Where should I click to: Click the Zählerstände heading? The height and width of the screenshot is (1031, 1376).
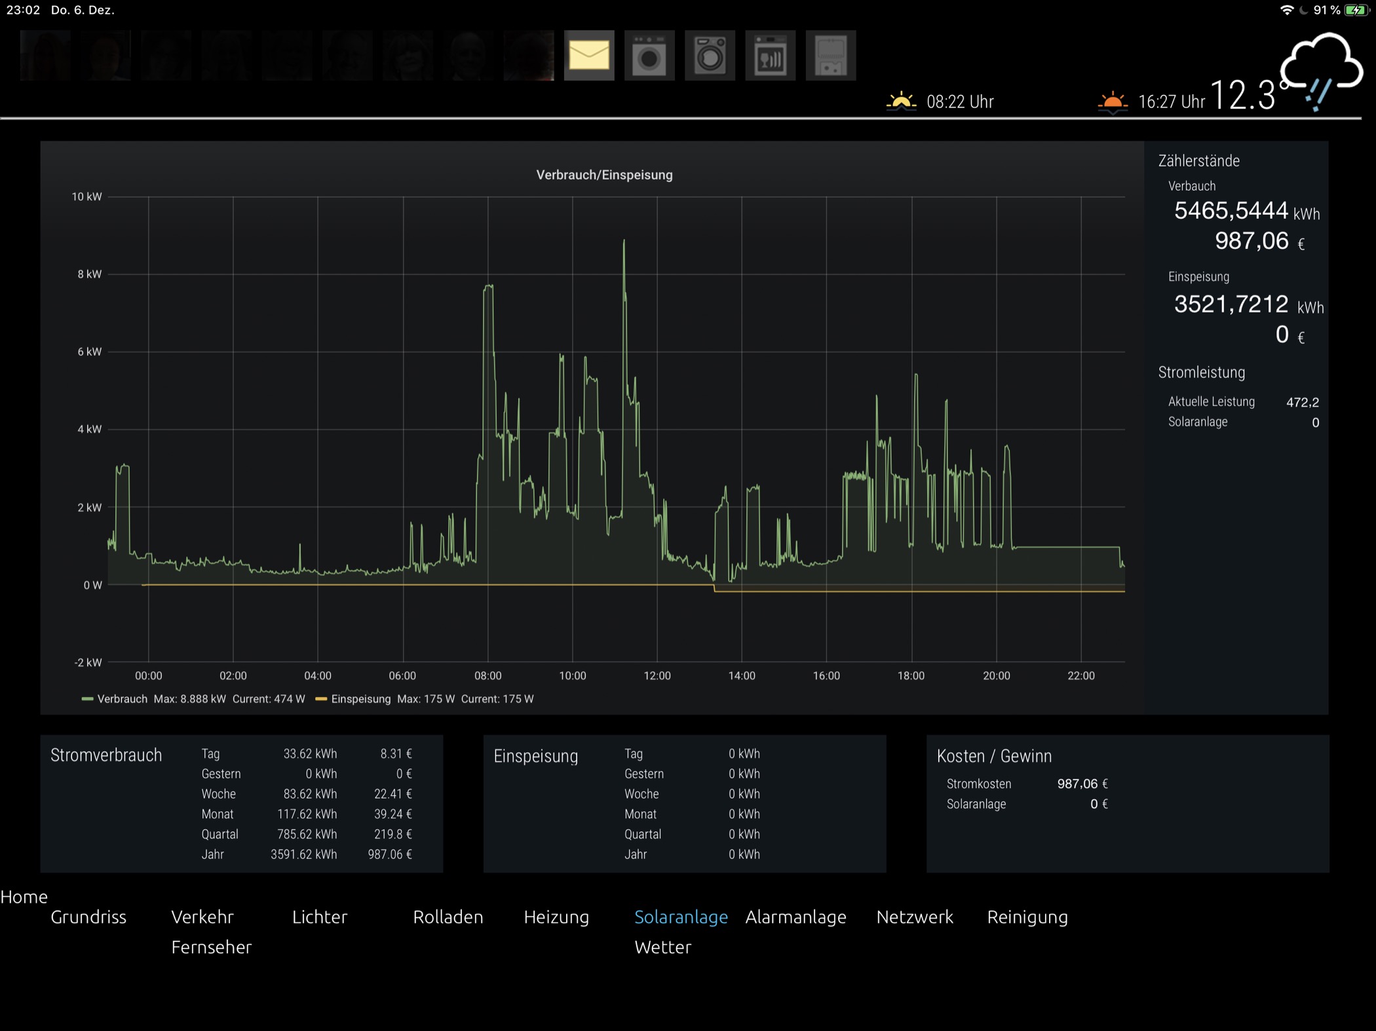pyautogui.click(x=1199, y=161)
